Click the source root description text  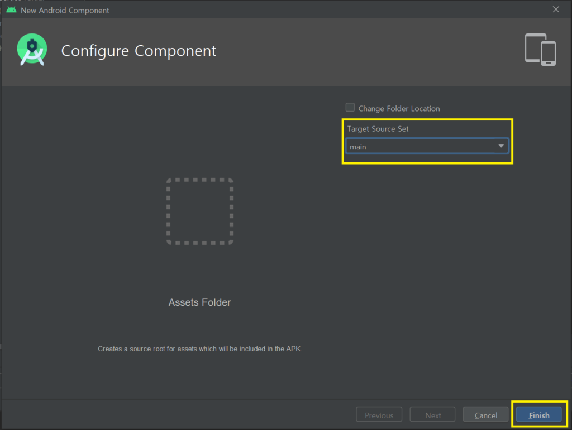[199, 349]
